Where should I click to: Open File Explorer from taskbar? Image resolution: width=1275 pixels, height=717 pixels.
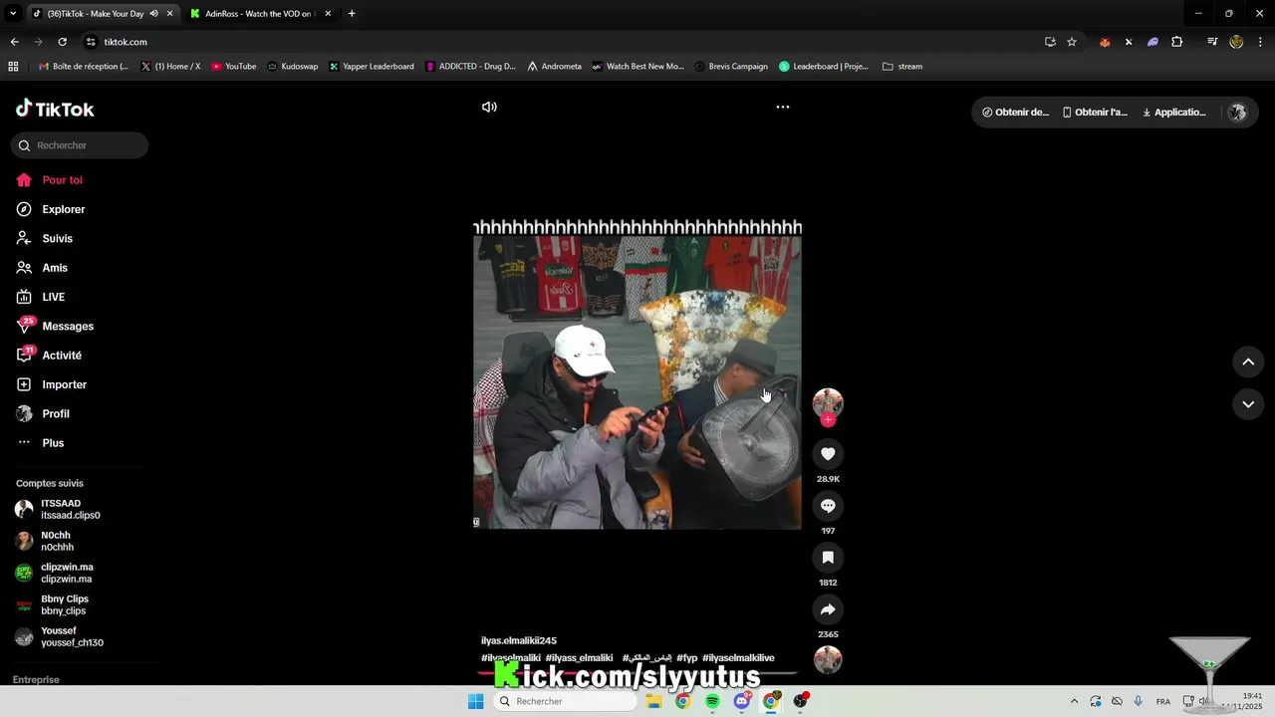(653, 701)
